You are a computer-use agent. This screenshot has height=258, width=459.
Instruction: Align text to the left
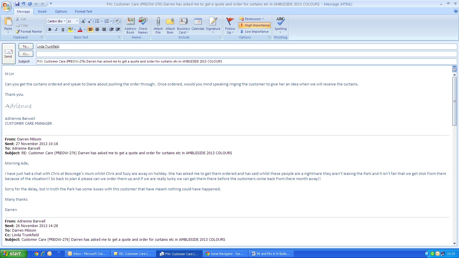point(91,30)
